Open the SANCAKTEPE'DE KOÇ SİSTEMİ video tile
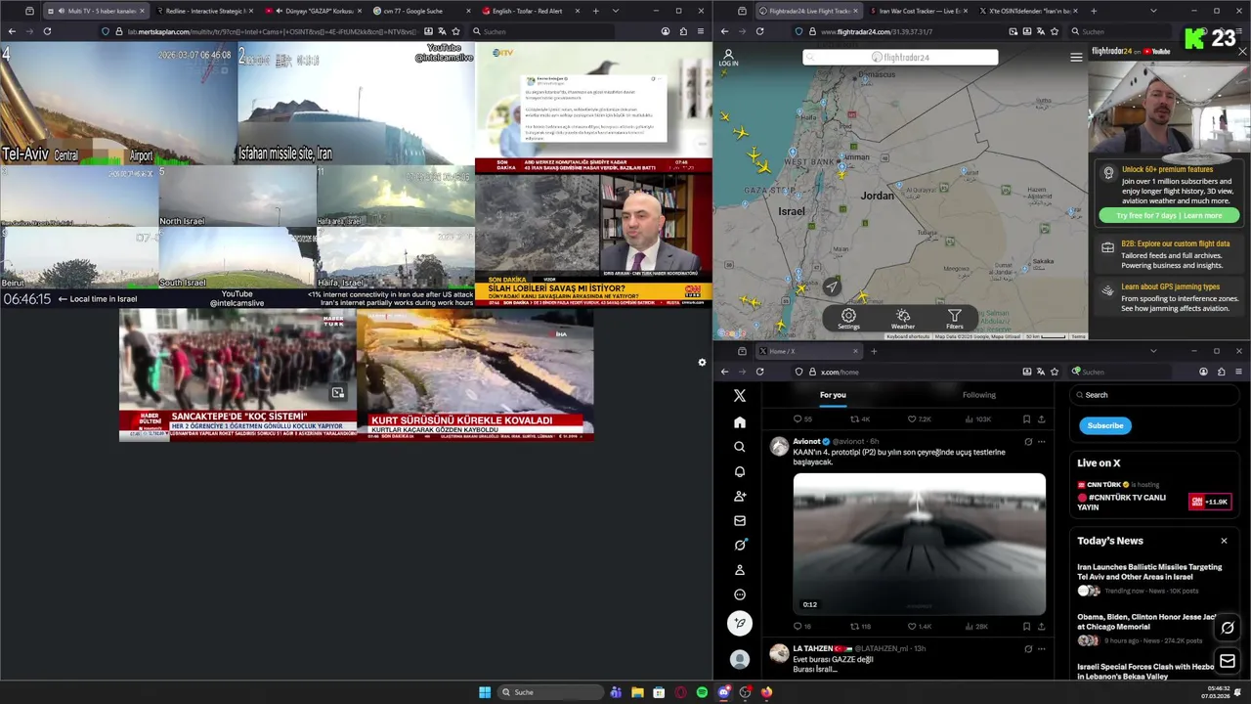 click(x=237, y=375)
